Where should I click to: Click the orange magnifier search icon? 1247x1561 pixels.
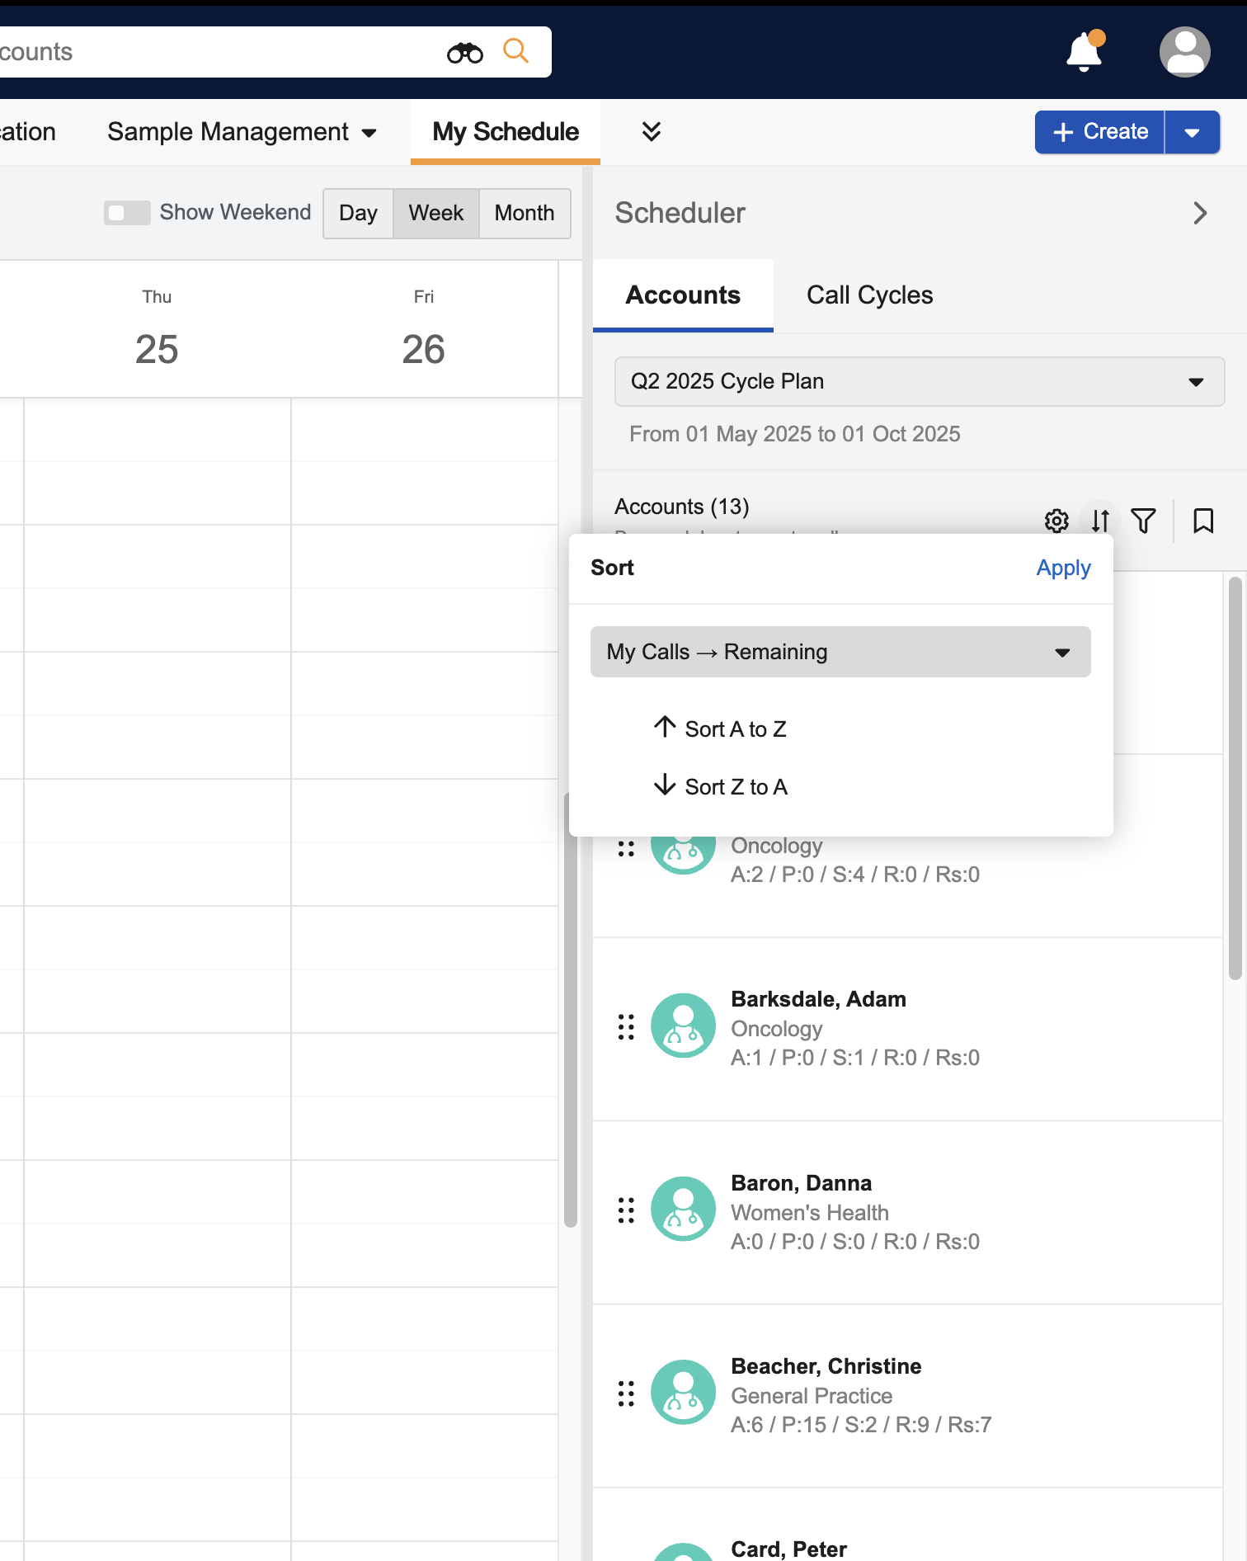click(515, 51)
